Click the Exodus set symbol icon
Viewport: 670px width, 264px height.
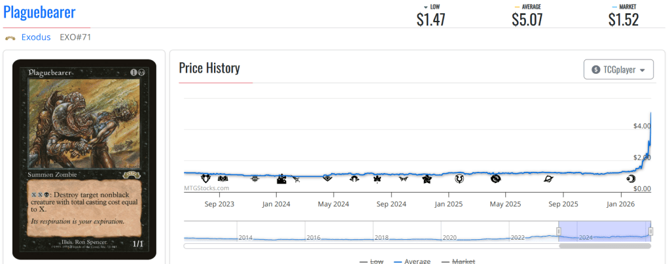[10, 37]
